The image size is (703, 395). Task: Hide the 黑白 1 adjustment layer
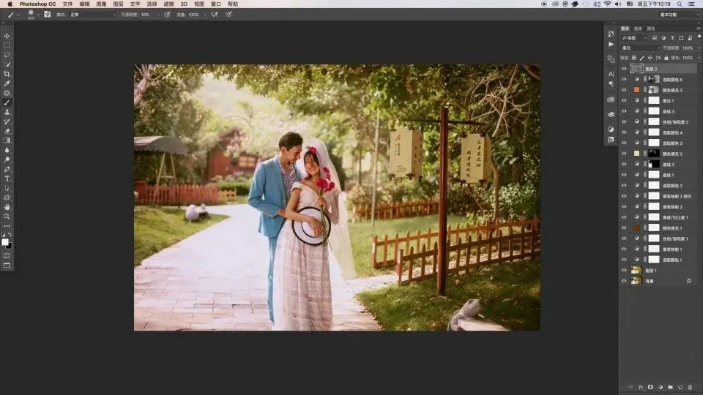[624, 101]
